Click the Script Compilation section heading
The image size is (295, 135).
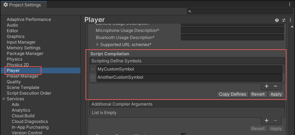click(110, 54)
